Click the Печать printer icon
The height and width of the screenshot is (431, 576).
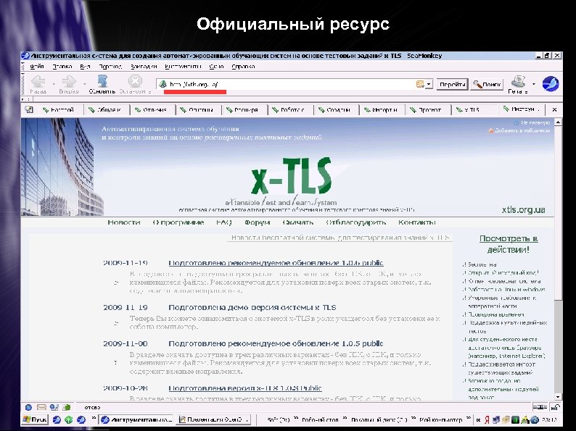tap(518, 81)
